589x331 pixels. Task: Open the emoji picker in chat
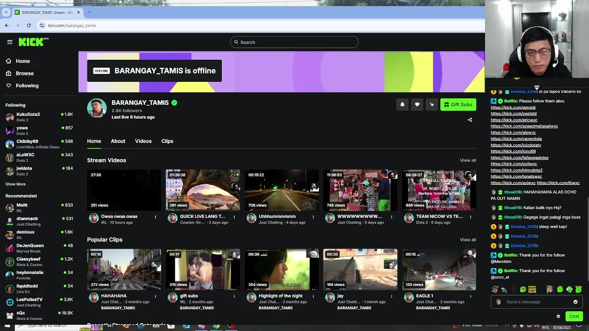pos(575,302)
